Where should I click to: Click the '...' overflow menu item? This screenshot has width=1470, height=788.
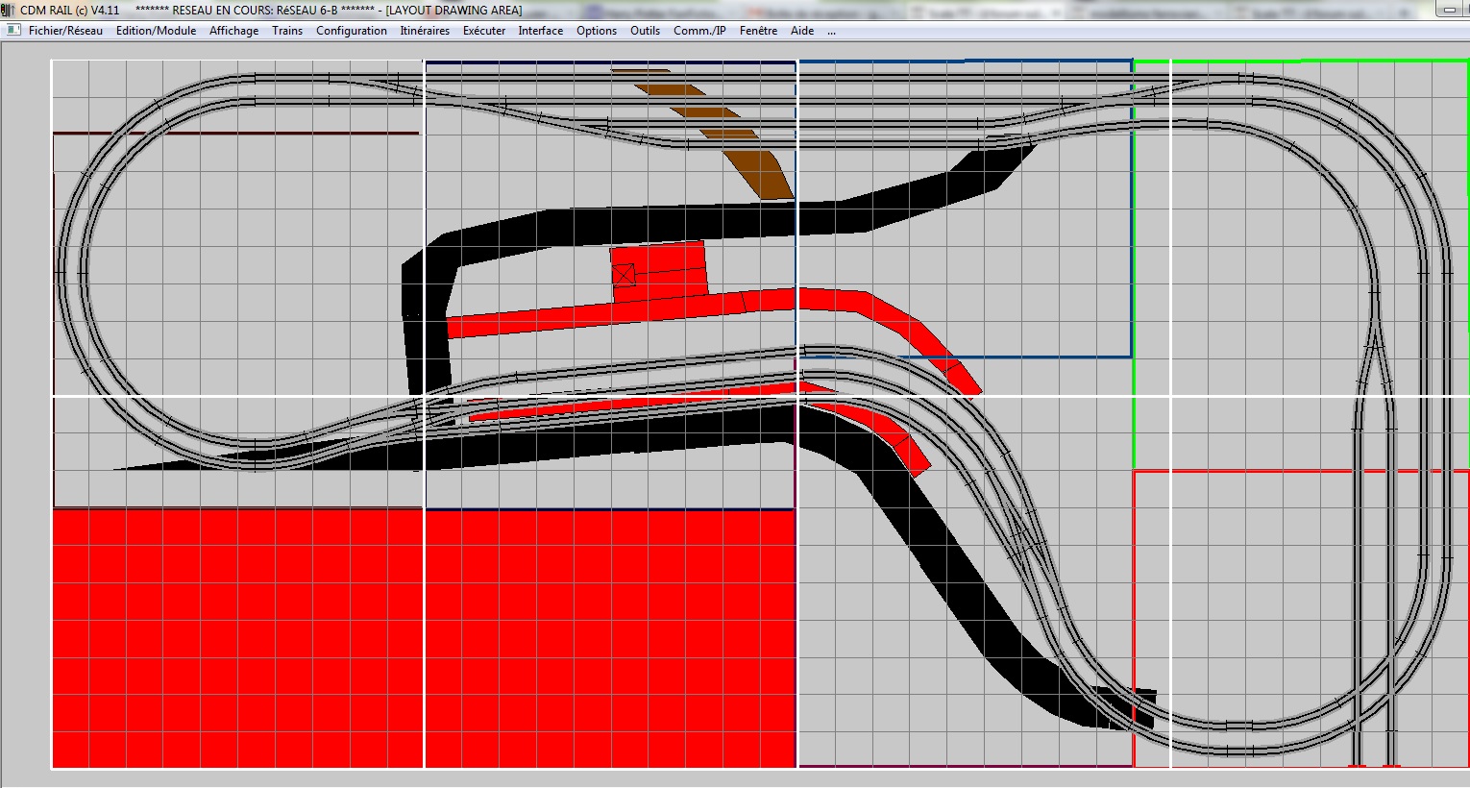click(831, 31)
